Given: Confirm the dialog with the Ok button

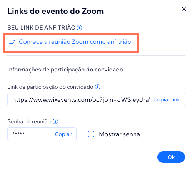Looking at the screenshot, I should [171, 157].
